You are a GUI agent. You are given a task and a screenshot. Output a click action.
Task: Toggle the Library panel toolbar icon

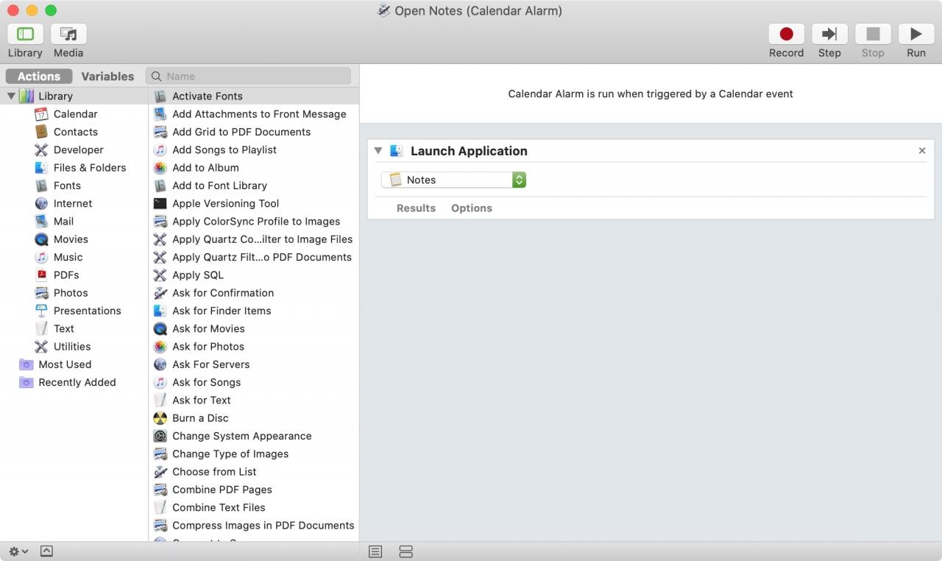(25, 34)
